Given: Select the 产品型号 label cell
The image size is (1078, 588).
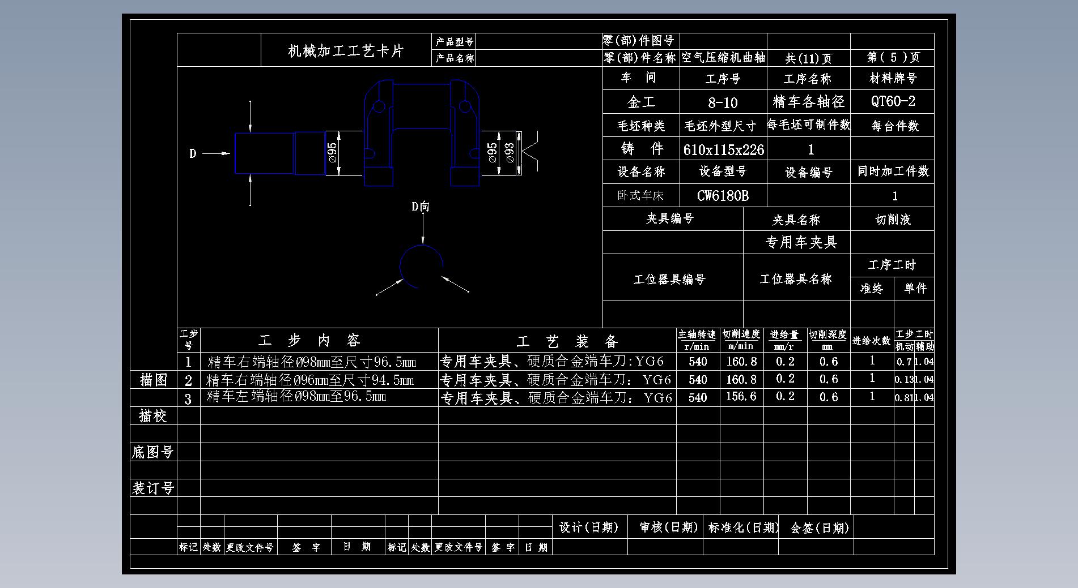Looking at the screenshot, I should (x=454, y=42).
